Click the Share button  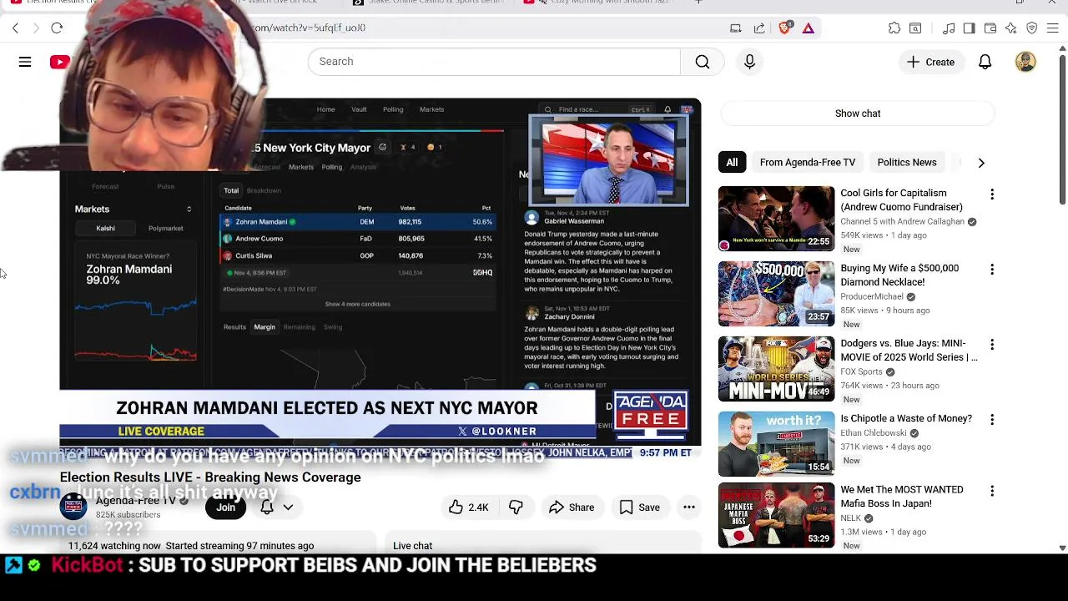pyautogui.click(x=572, y=508)
